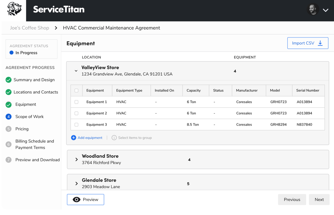This screenshot has height=215, width=334.
Task: Click the breadcrumb separator arrow
Action: click(x=56, y=28)
